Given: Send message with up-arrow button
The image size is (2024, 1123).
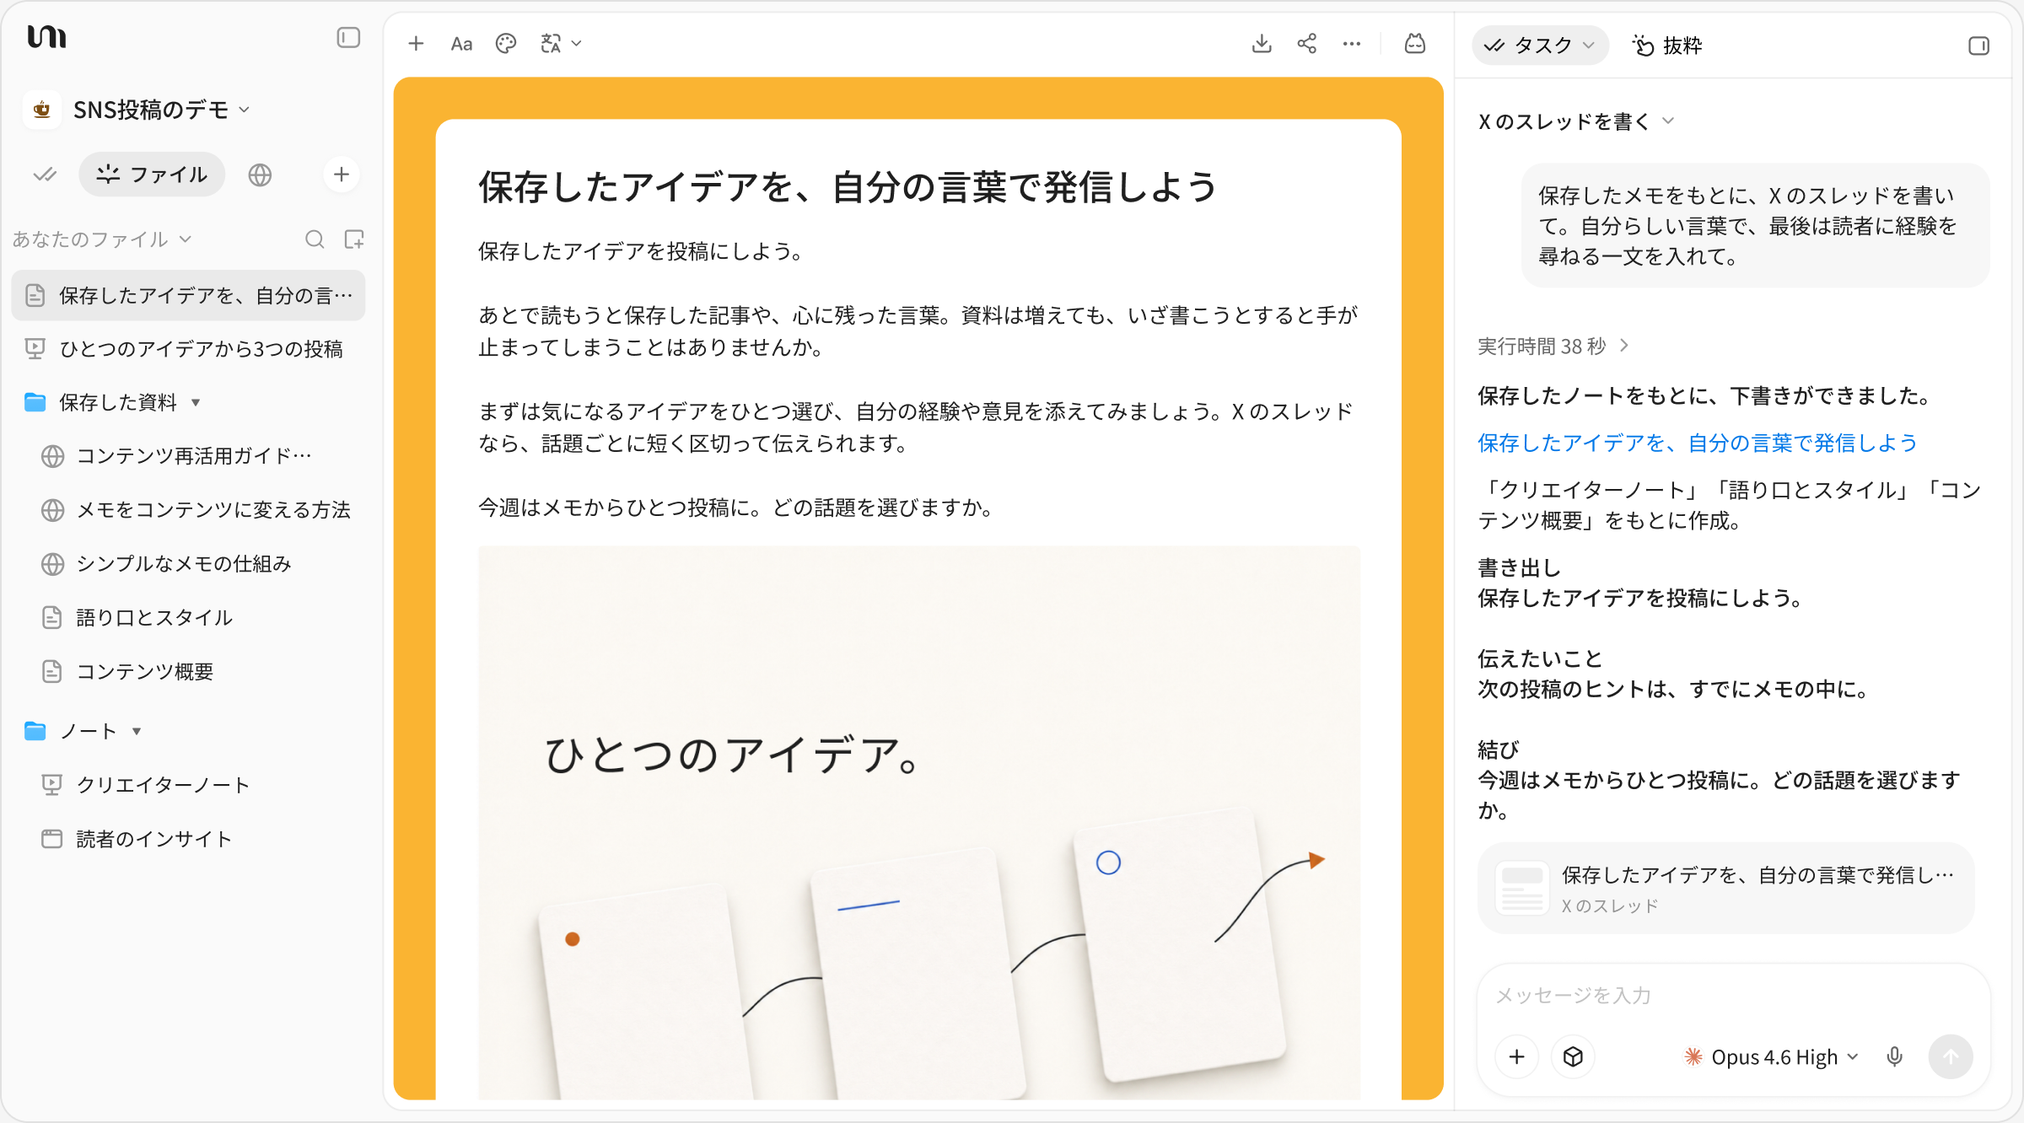Looking at the screenshot, I should click(1951, 1057).
